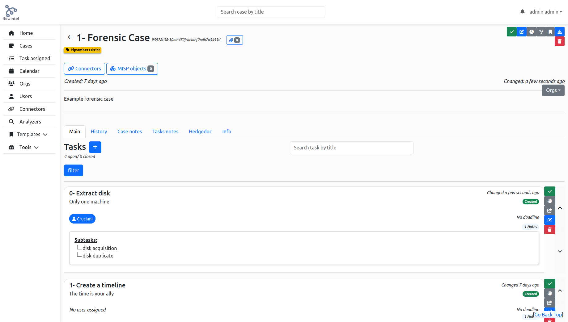The image size is (568, 322).
Task: Open the notifications bell
Action: click(x=522, y=12)
